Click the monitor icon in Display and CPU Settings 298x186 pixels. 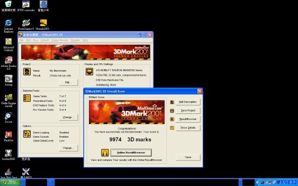pyautogui.click(x=89, y=72)
